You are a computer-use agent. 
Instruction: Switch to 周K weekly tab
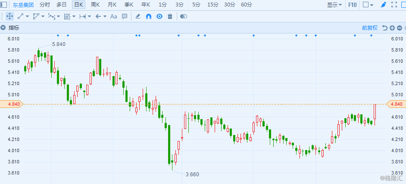click(95, 4)
